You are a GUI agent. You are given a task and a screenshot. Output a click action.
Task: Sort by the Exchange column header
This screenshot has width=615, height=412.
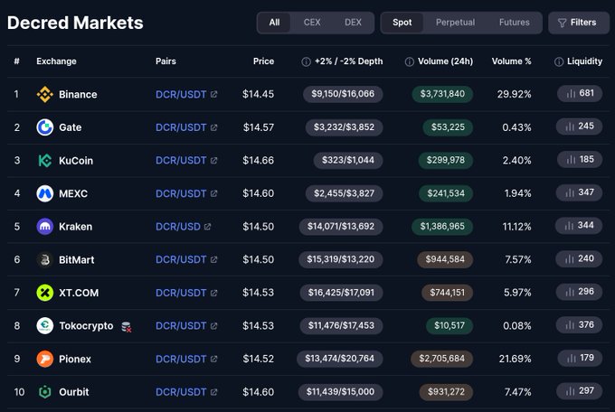point(56,61)
